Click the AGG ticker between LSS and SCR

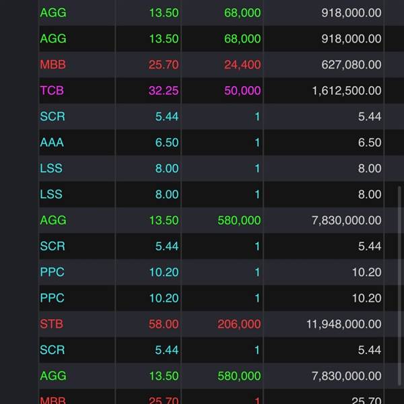pyautogui.click(x=53, y=220)
